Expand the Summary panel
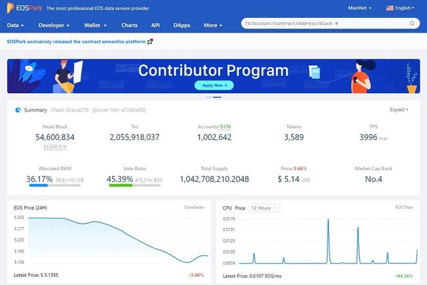427x285 pixels. pos(399,109)
